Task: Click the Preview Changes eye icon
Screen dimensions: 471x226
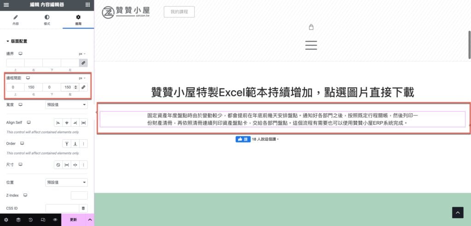Action: pyautogui.click(x=55, y=220)
